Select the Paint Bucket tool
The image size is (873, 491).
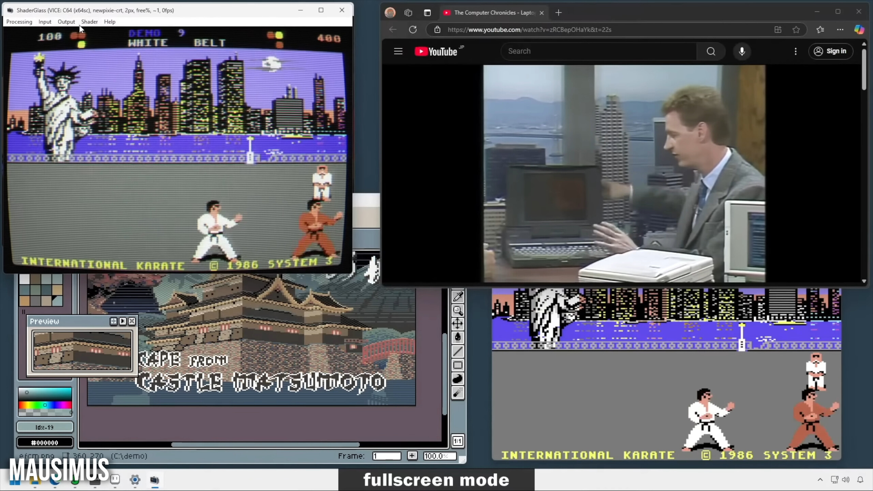pyautogui.click(x=458, y=337)
